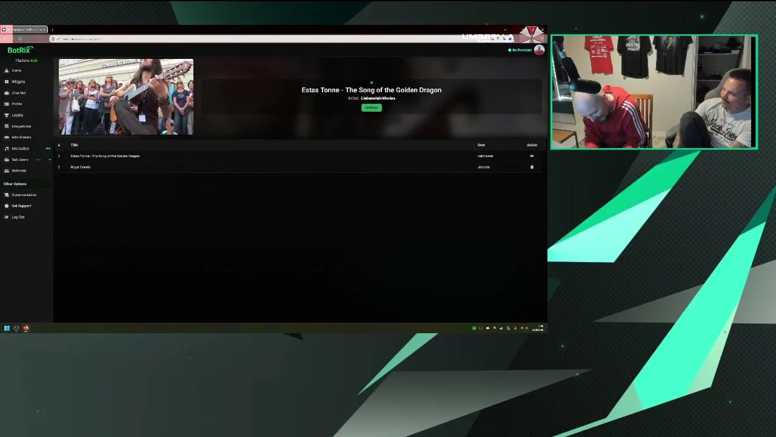Click the Profile card icon

pyautogui.click(x=7, y=104)
